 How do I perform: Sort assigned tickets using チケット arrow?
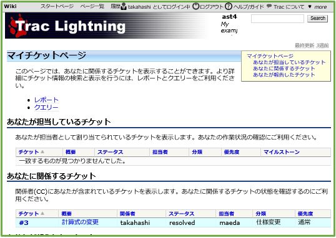pyautogui.click(x=42, y=152)
